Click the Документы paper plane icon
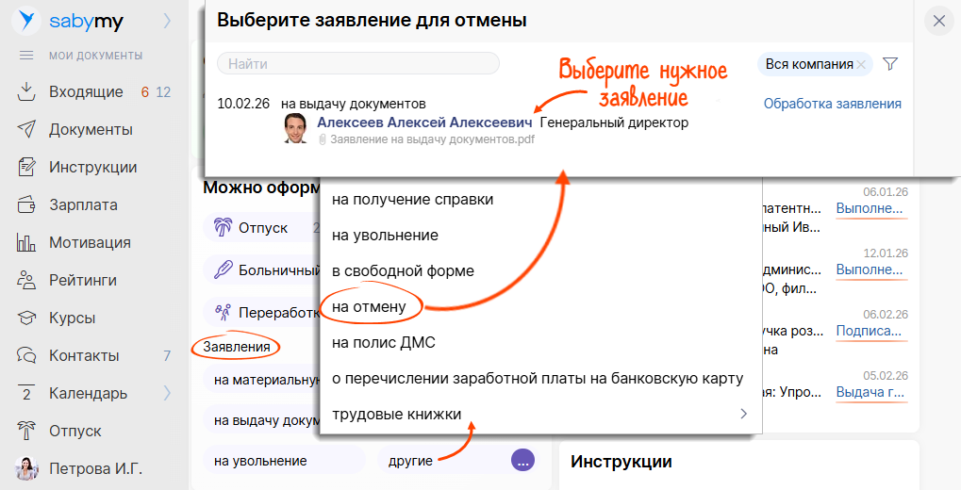 (26, 129)
